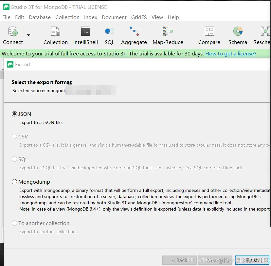Select the CSV export format
This screenshot has width=271, height=266.
[14, 136]
